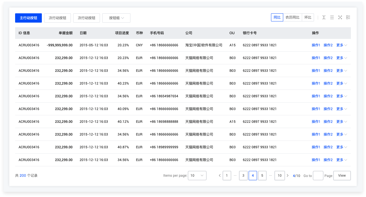This screenshot has height=197, width=366.
Task: Open the column settings list icon
Action: [x=348, y=17]
